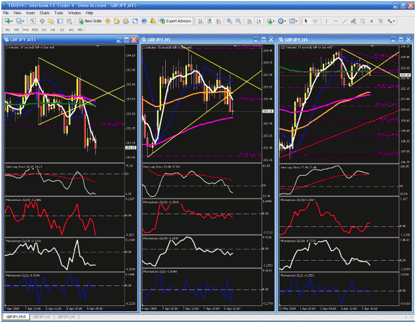Switch timeframe to M15
Screen dimensions: 416x322
[25, 30]
